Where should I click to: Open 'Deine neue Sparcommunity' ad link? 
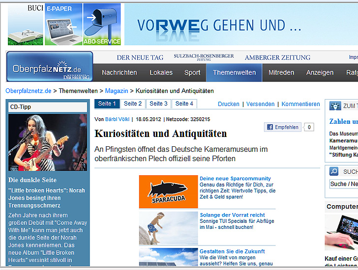pos(235,178)
